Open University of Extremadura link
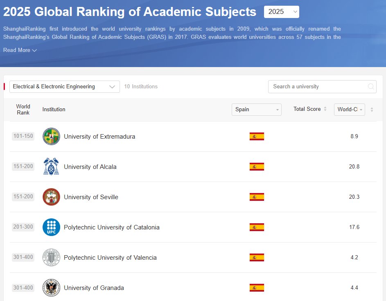The width and height of the screenshot is (386, 301). [x=99, y=137]
